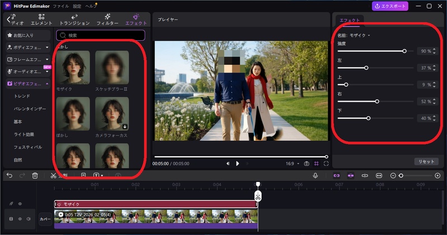Select 自然 subcategory

click(18, 160)
